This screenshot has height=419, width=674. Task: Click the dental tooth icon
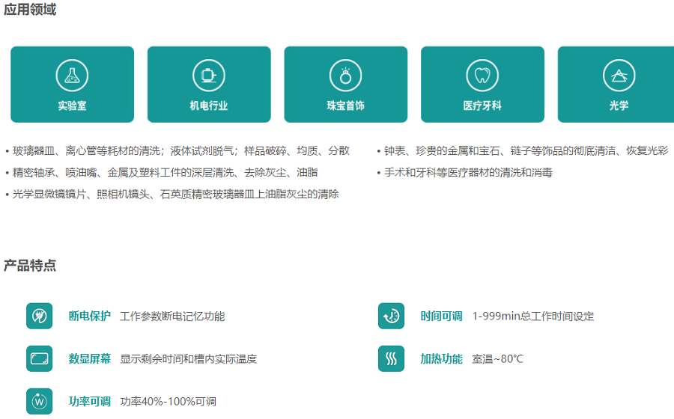482,75
